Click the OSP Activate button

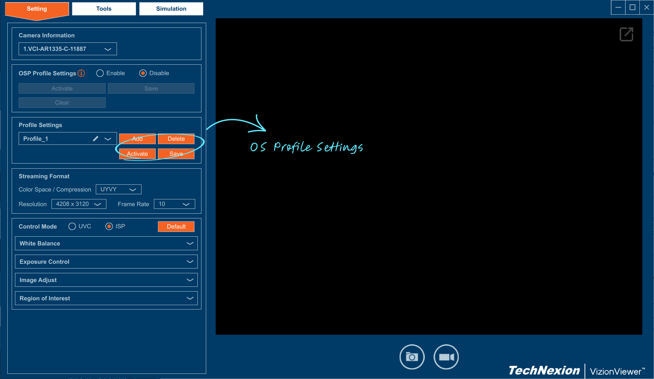click(62, 89)
